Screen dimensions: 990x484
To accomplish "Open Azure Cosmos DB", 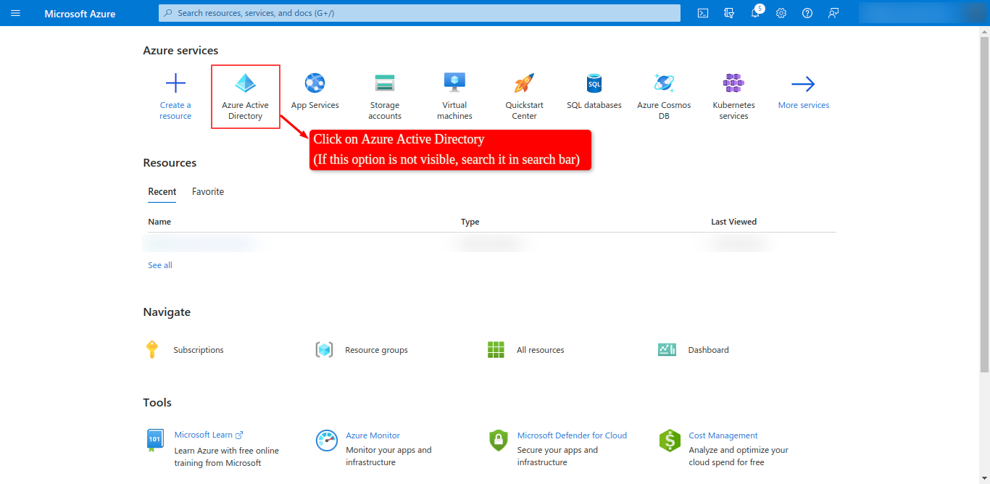I will [x=664, y=96].
